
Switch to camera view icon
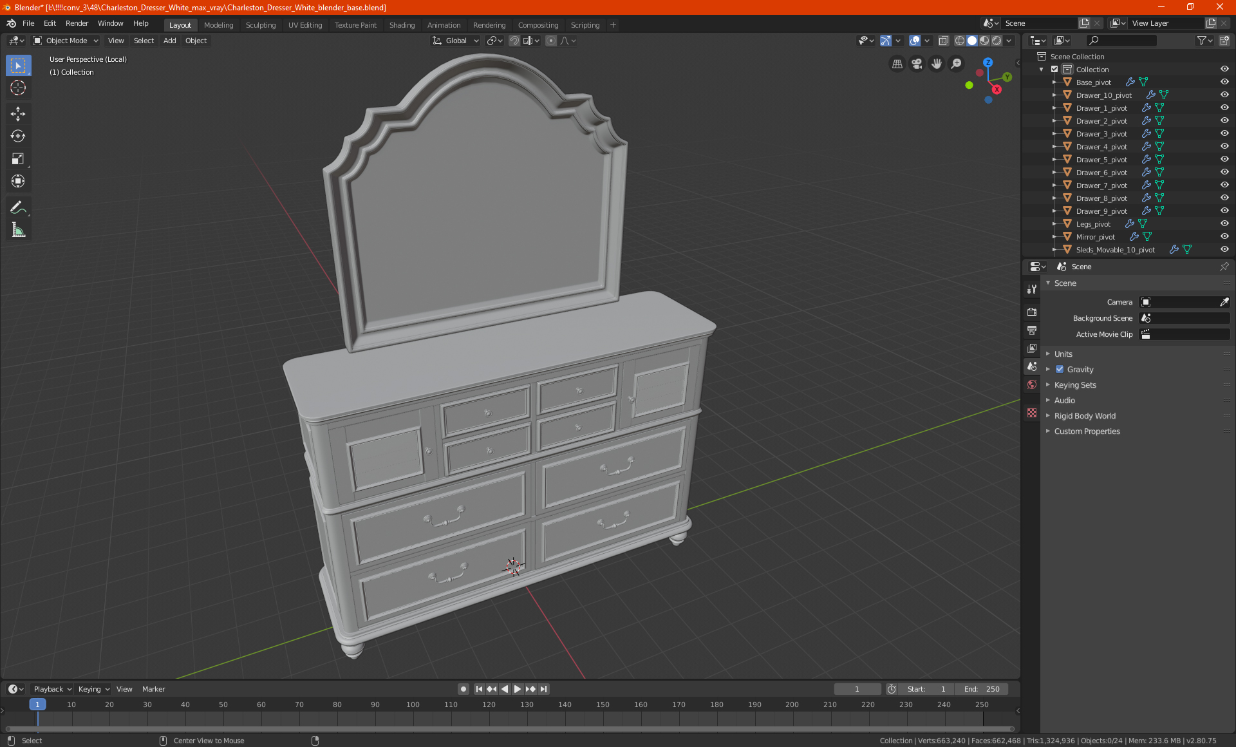point(917,64)
